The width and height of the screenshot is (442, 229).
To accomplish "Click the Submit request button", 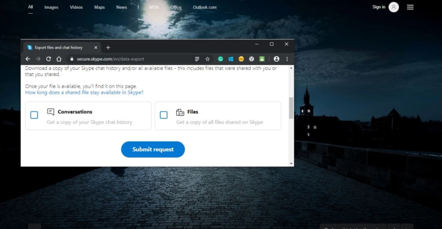I will click(153, 150).
